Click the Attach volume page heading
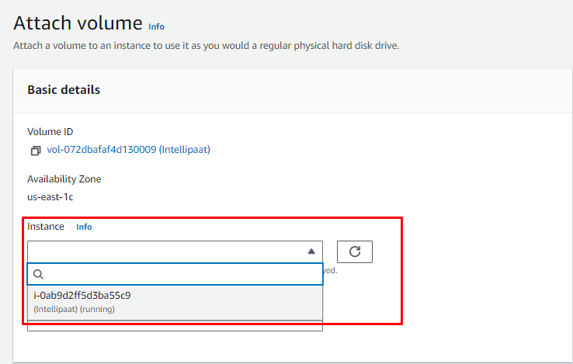 (x=78, y=23)
